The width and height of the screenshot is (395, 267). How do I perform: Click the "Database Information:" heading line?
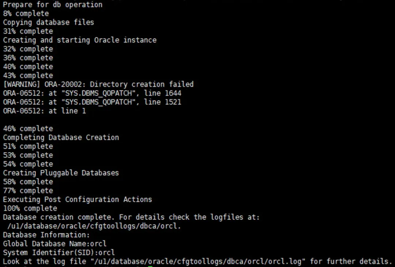pos(46,235)
